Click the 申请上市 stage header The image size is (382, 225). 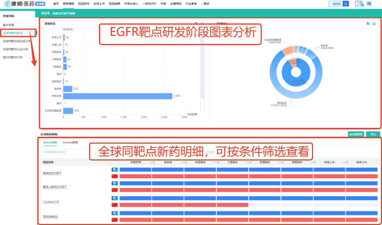coord(329,162)
